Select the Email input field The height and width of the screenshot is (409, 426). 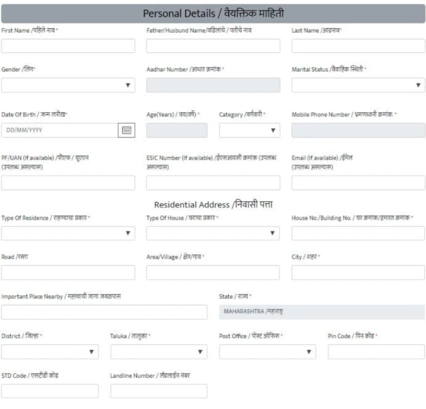click(x=358, y=183)
